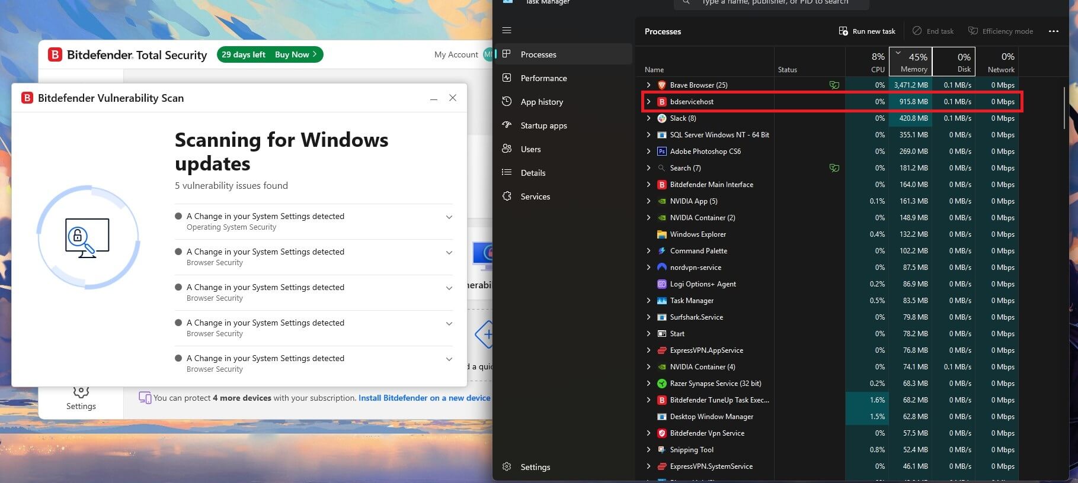Click Status column header
1078x483 pixels.
coord(810,62)
